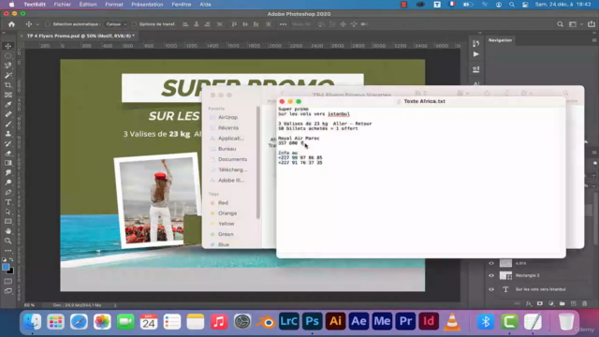
Task: Click the share icon in Photoshop options bar
Action: (592, 24)
